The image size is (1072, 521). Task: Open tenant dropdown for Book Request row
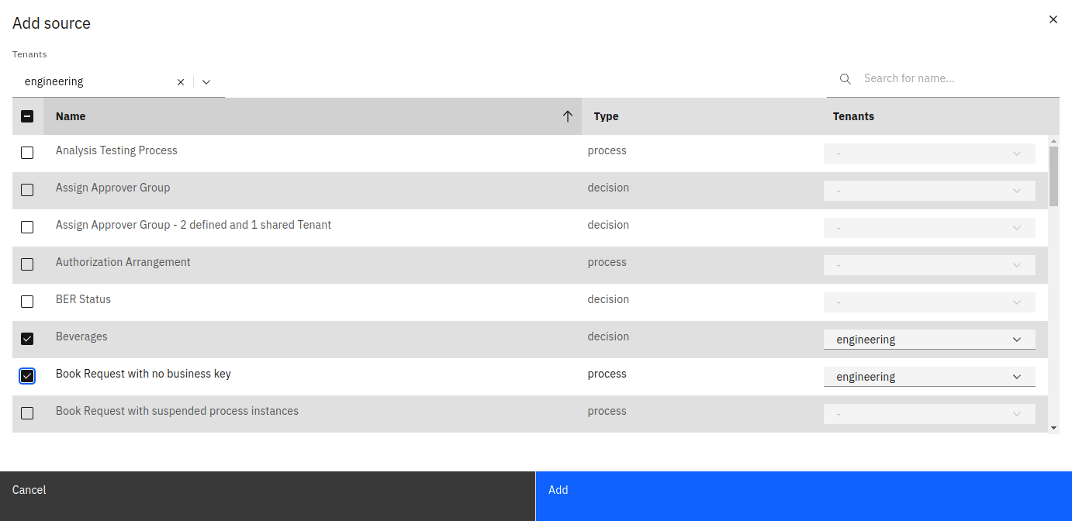coord(1016,376)
